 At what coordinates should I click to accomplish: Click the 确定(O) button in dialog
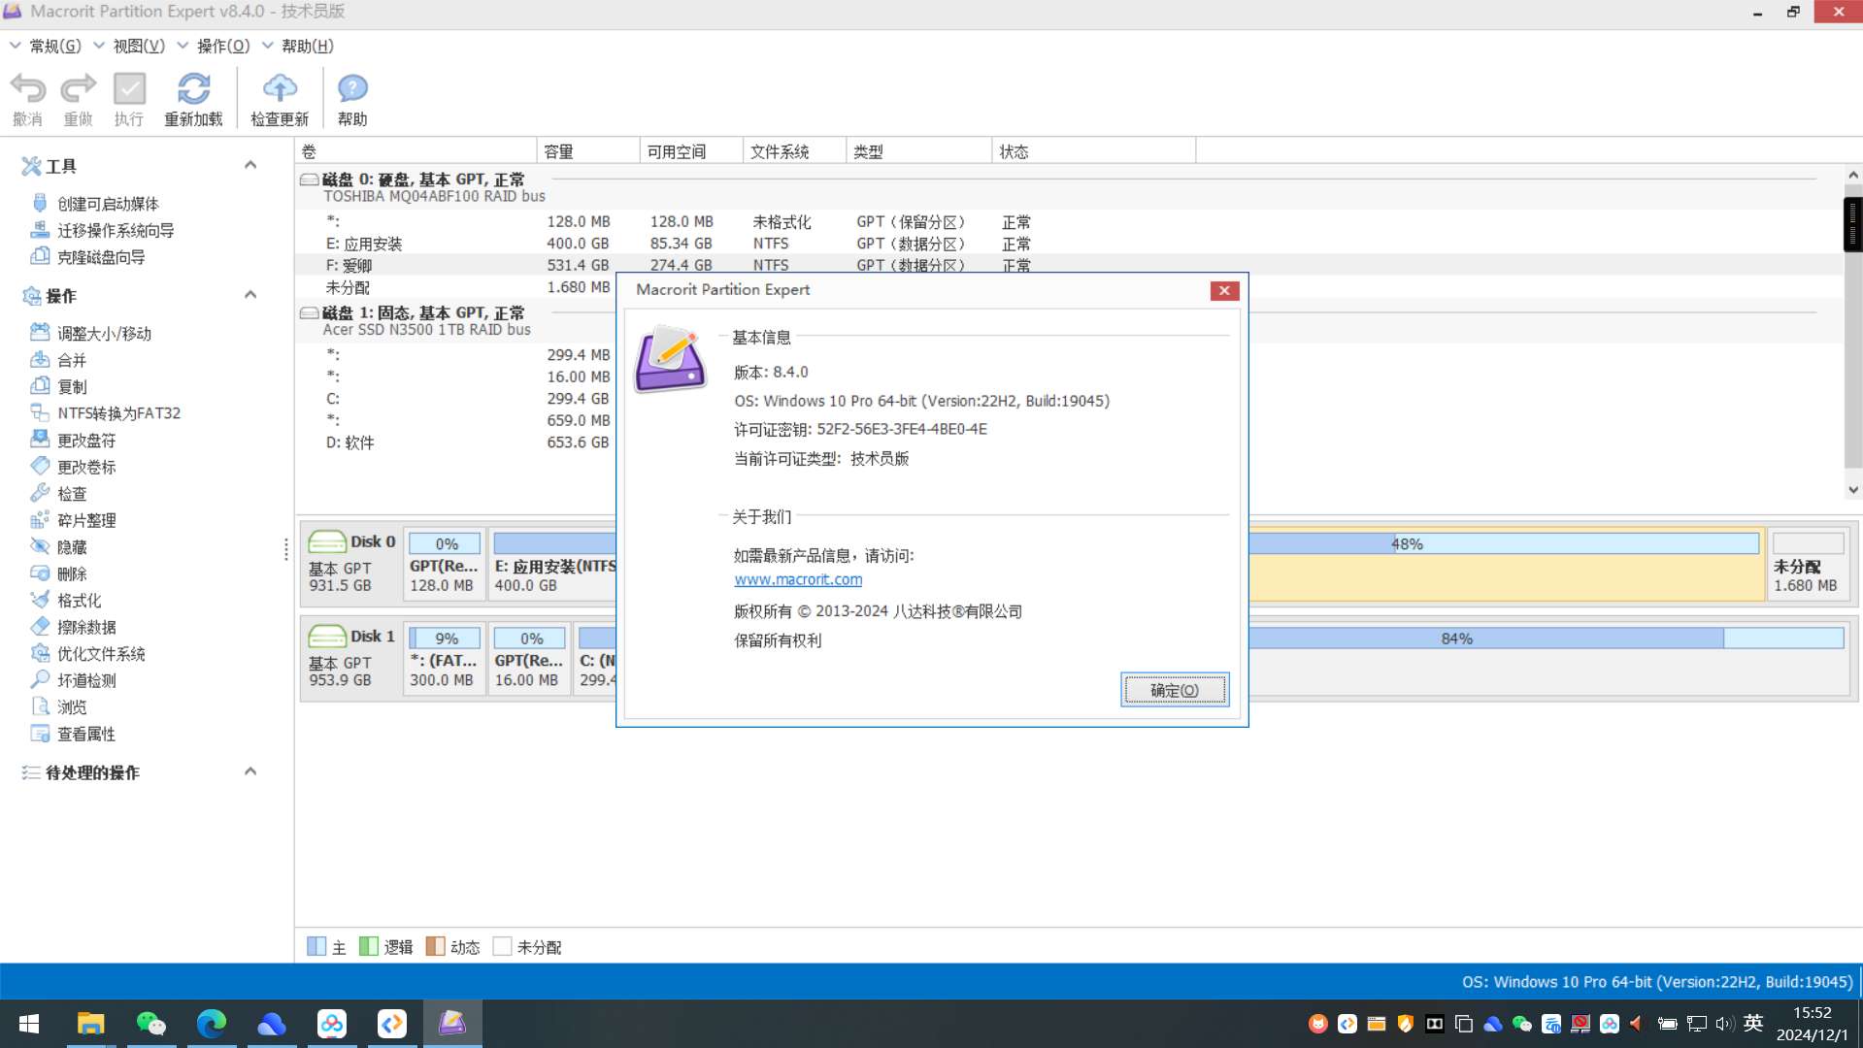(x=1175, y=690)
